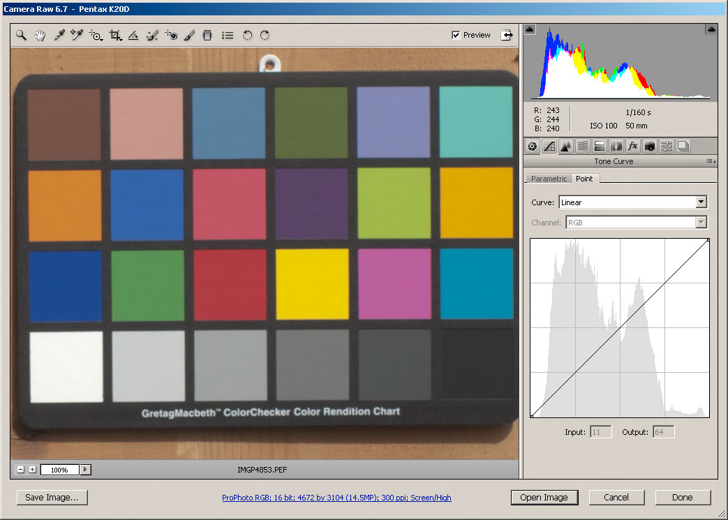
Task: Open the Tone Curve panel icon
Action: (549, 147)
